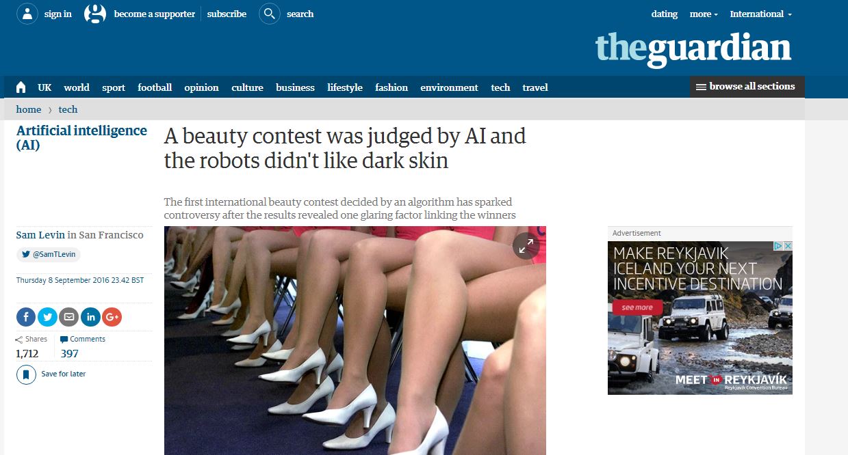Click 'become a supporter' link

coord(154,14)
